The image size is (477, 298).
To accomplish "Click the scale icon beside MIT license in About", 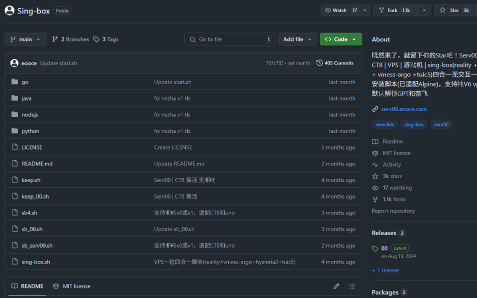I will [x=375, y=153].
